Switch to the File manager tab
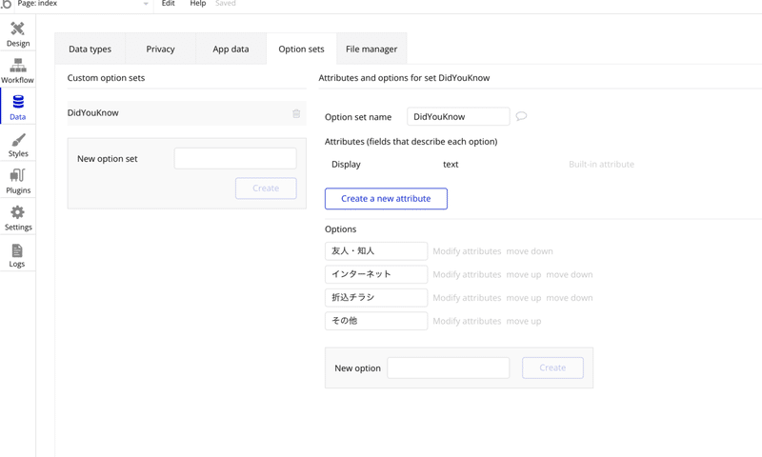Viewport: 762px width, 457px height. pos(371,49)
